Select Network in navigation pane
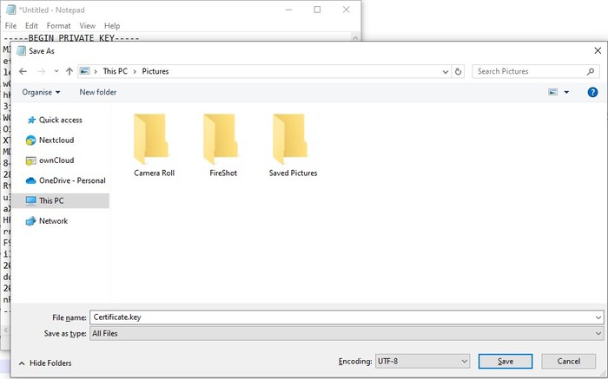This screenshot has width=608, height=379. pos(47,221)
